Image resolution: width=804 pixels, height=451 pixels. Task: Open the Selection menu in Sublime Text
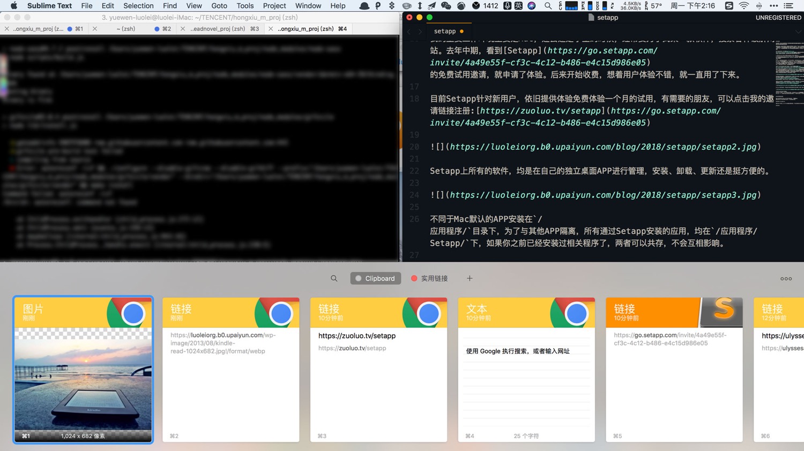tap(138, 6)
